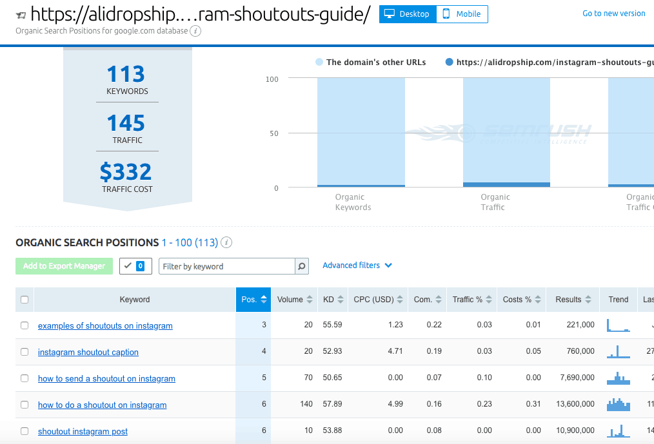Screen dimensions: 654x444
Task: Click info icon next to Organic Search Positions
Action: point(226,243)
